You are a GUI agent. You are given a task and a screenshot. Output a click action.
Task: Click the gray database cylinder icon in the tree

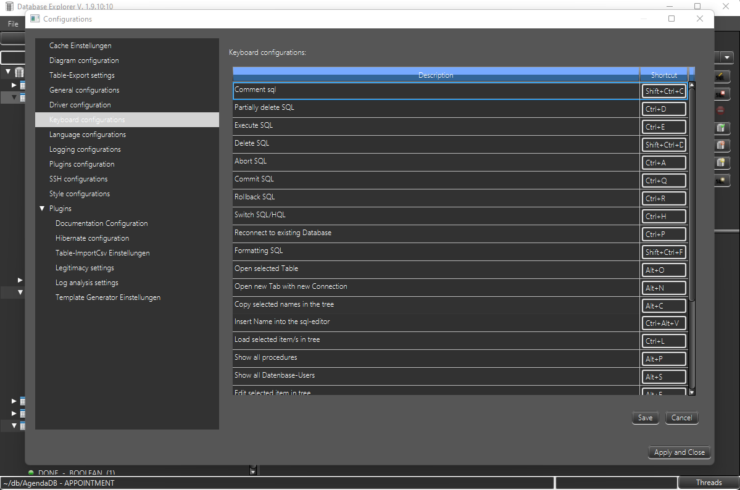[x=19, y=72]
